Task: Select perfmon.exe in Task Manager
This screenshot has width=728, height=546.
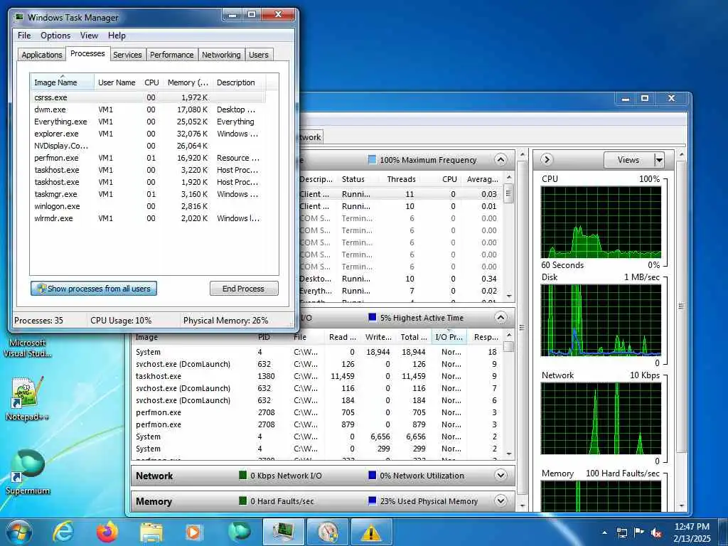Action: [148, 158]
